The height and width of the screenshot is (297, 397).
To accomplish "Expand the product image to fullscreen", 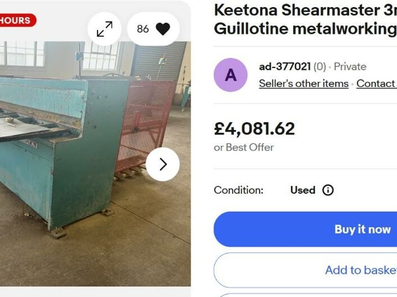I will tap(104, 29).
